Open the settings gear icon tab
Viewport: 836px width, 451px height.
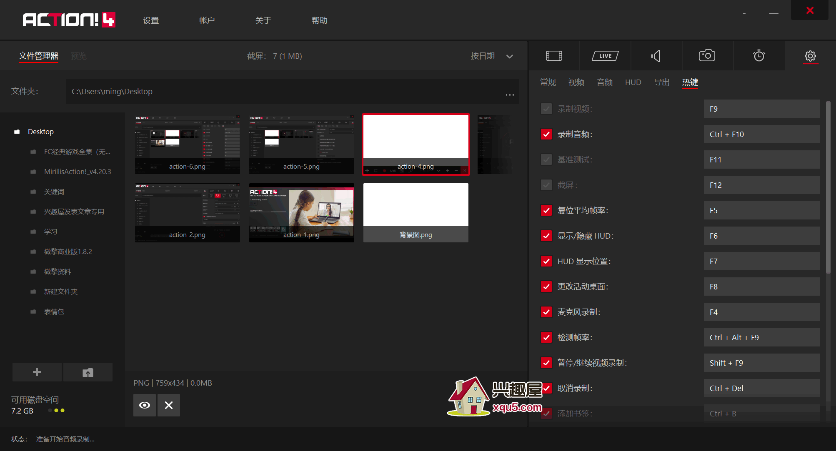tap(810, 56)
